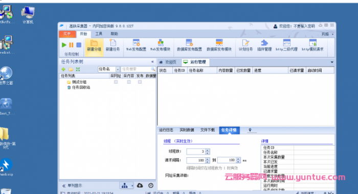Switch to 开始 ribbon tab
This screenshot has height=194, width=358.
click(x=83, y=34)
